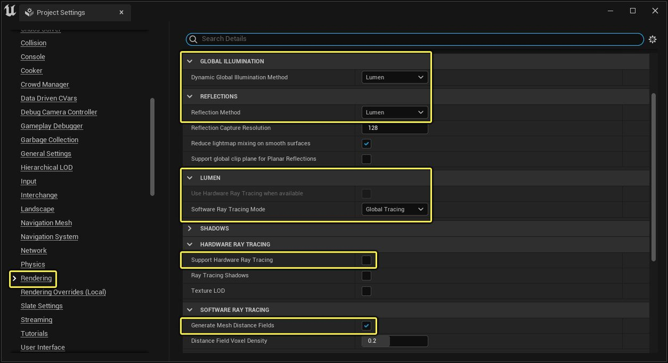Select the Project Settings tab
The image size is (668, 363).
61,13
